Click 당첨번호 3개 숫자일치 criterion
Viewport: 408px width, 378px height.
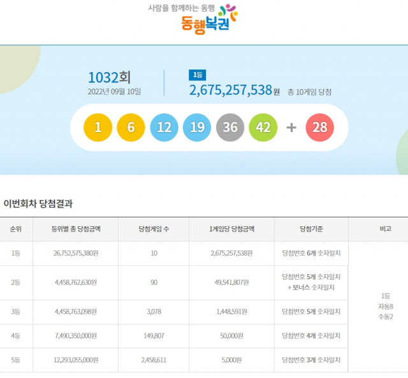pos(311,360)
